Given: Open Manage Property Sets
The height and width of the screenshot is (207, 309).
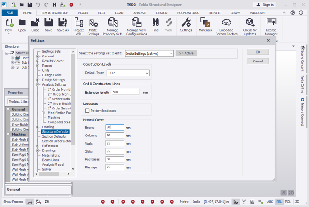Looking at the screenshot, I should (112, 27).
